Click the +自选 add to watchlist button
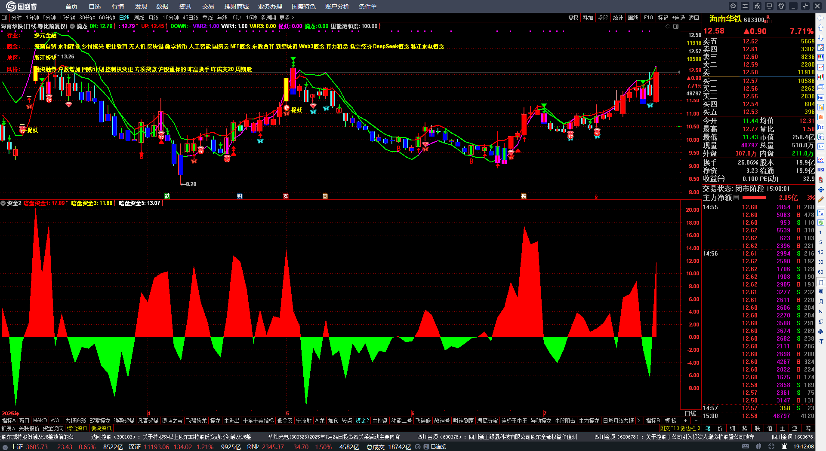This screenshot has width=826, height=451. [678, 18]
